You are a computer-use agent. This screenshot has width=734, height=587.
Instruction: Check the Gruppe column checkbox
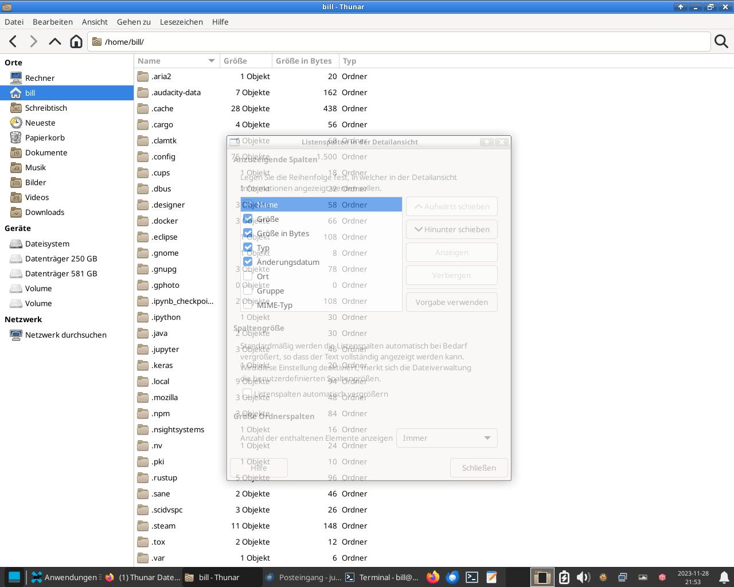tap(248, 291)
